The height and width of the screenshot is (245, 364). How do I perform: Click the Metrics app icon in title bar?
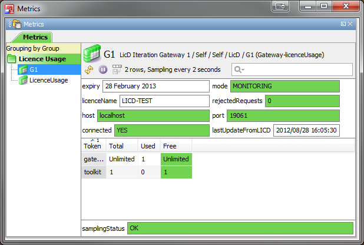9,8
